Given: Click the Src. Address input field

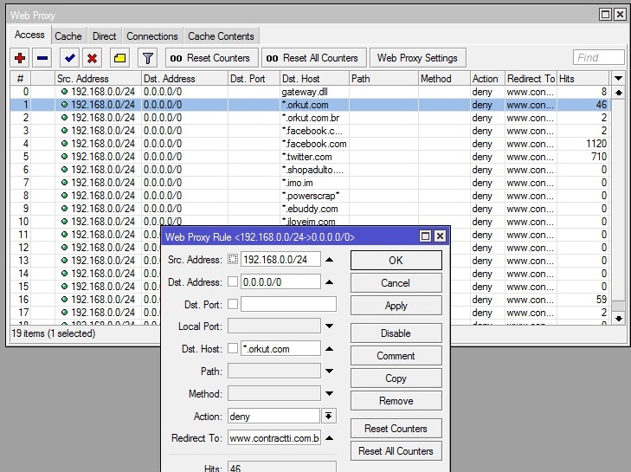Looking at the screenshot, I should coord(280,259).
